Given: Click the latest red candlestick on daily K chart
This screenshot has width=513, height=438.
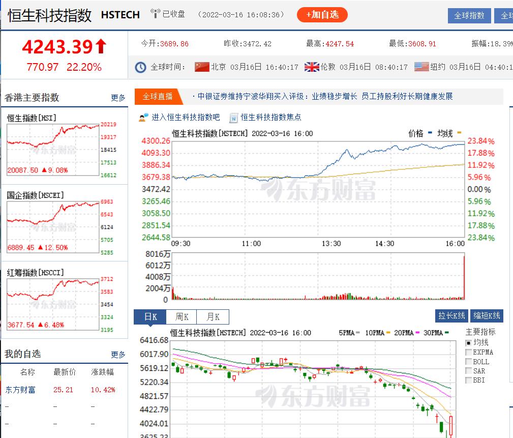Looking at the screenshot, I should [x=451, y=426].
